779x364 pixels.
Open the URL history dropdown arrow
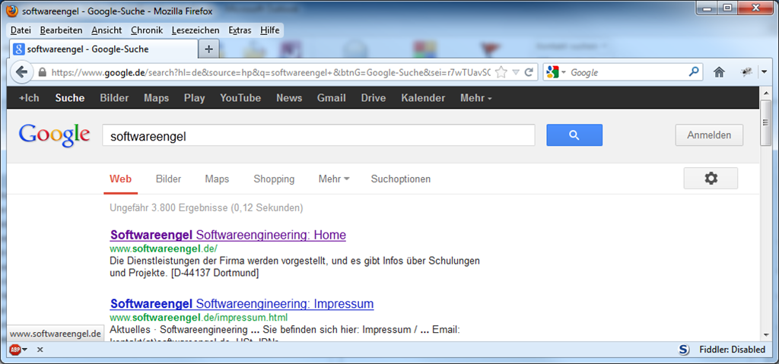[x=516, y=72]
